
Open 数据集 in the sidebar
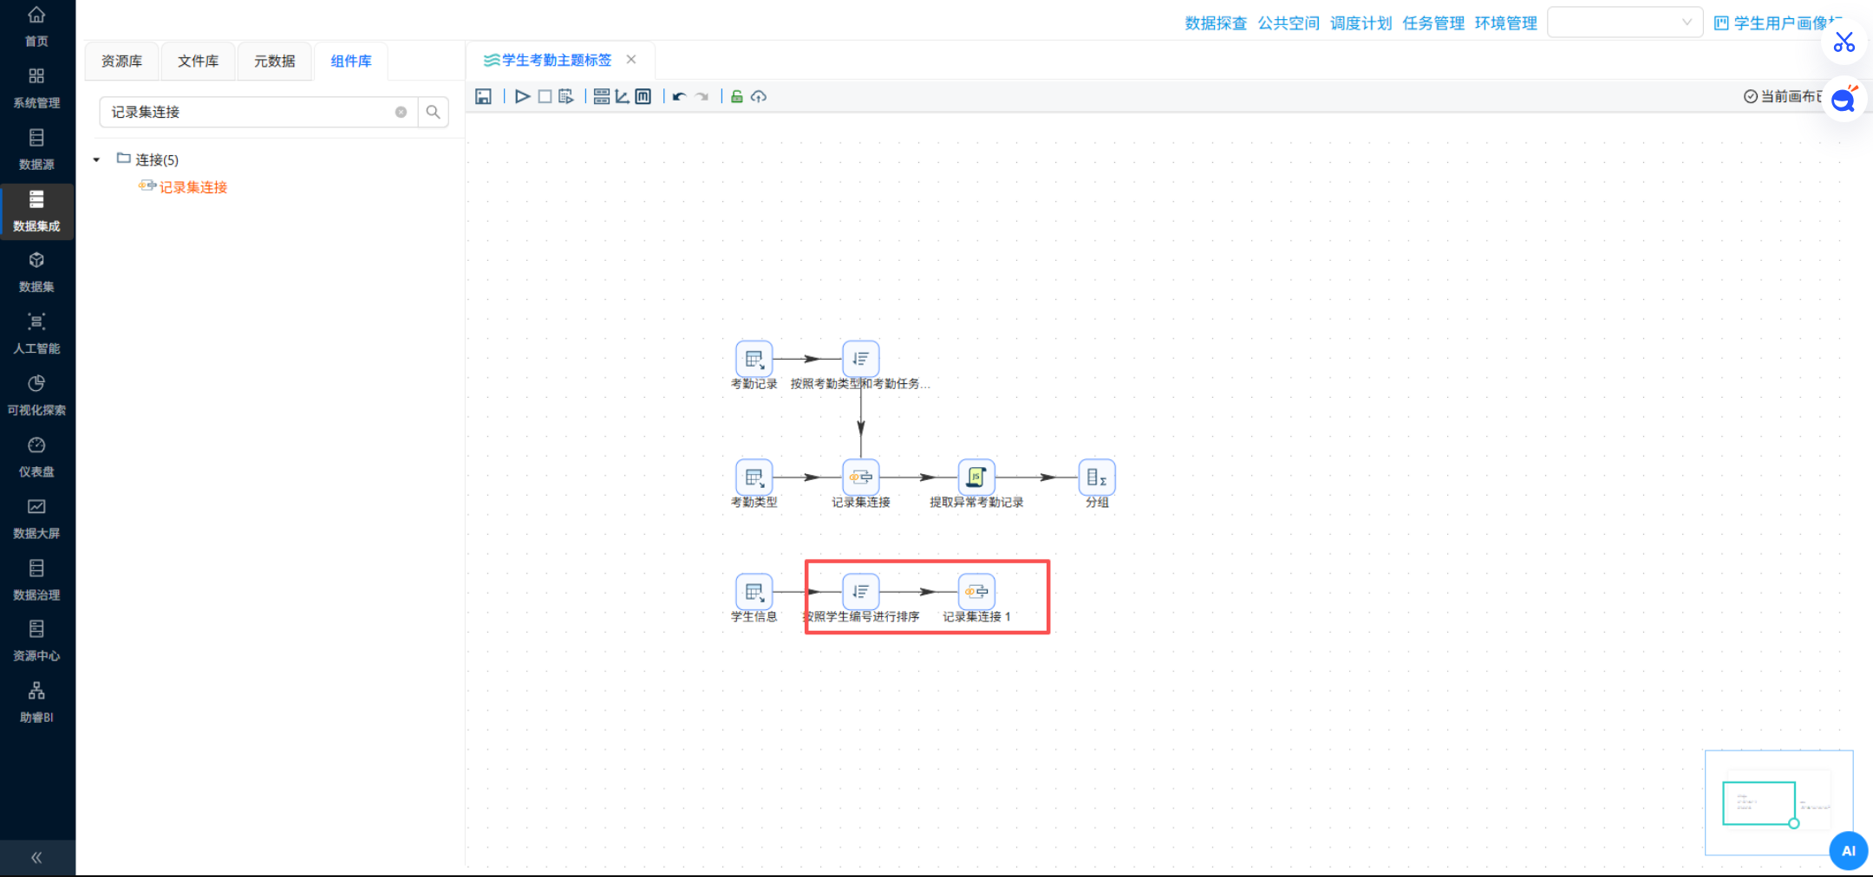(x=36, y=272)
